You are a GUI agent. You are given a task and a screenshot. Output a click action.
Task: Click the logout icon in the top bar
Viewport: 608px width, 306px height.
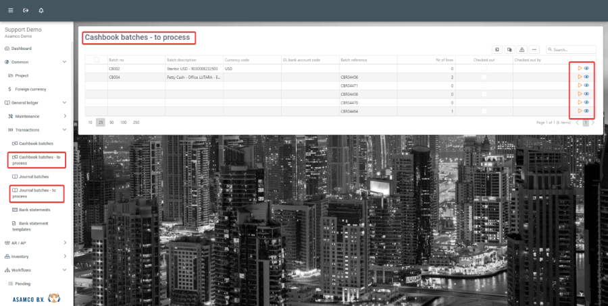26,11
